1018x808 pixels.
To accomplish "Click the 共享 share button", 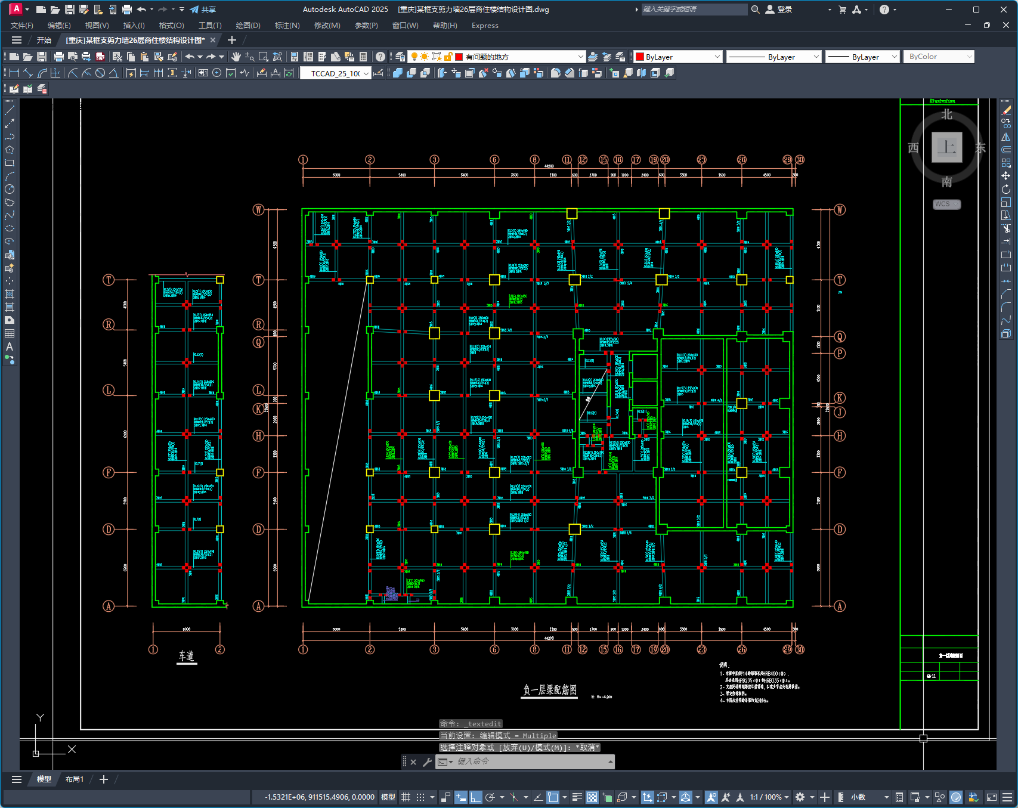I will click(x=203, y=10).
